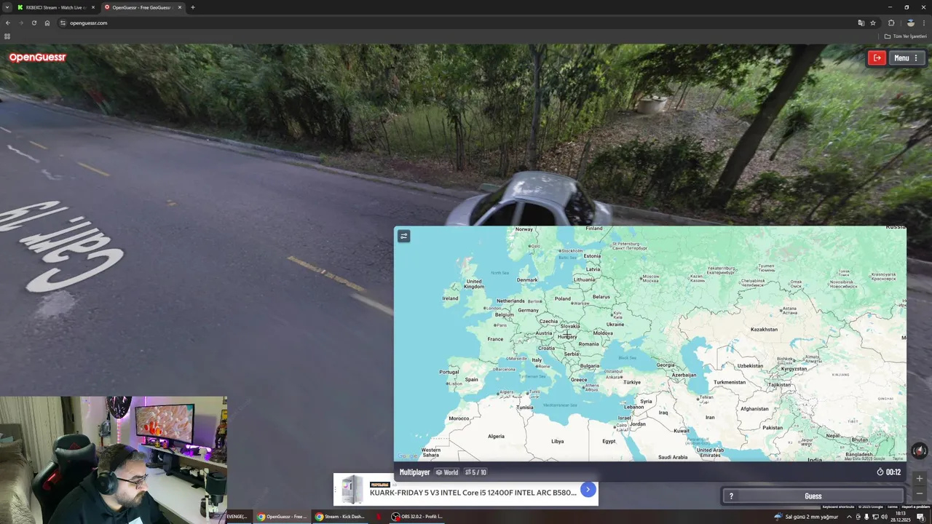
Task: Open the KUARK-FRIDAY ad arrow button
Action: coord(588,490)
